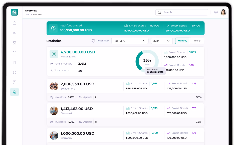Click the CRM breadcrumb
This screenshot has width=235, height=145.
[x=27, y=14]
